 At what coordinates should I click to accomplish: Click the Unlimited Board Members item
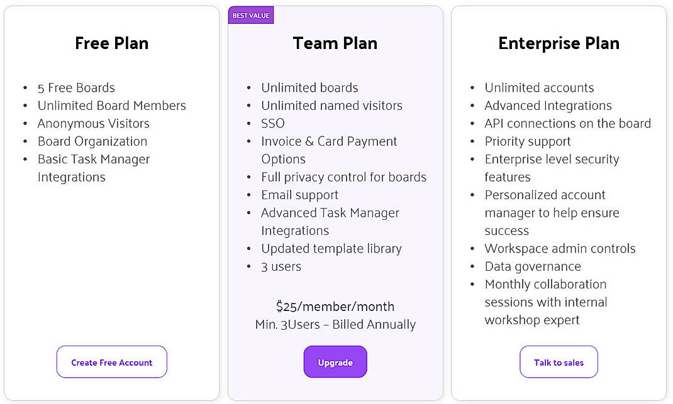112,106
